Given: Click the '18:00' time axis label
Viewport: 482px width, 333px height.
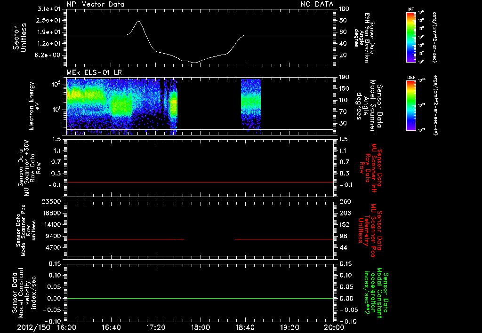Looking at the screenshot, I should (x=201, y=327).
